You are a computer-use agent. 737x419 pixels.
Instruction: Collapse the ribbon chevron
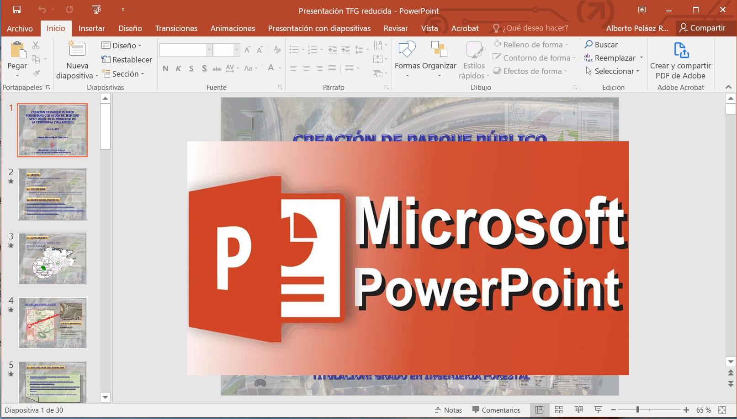(x=728, y=87)
